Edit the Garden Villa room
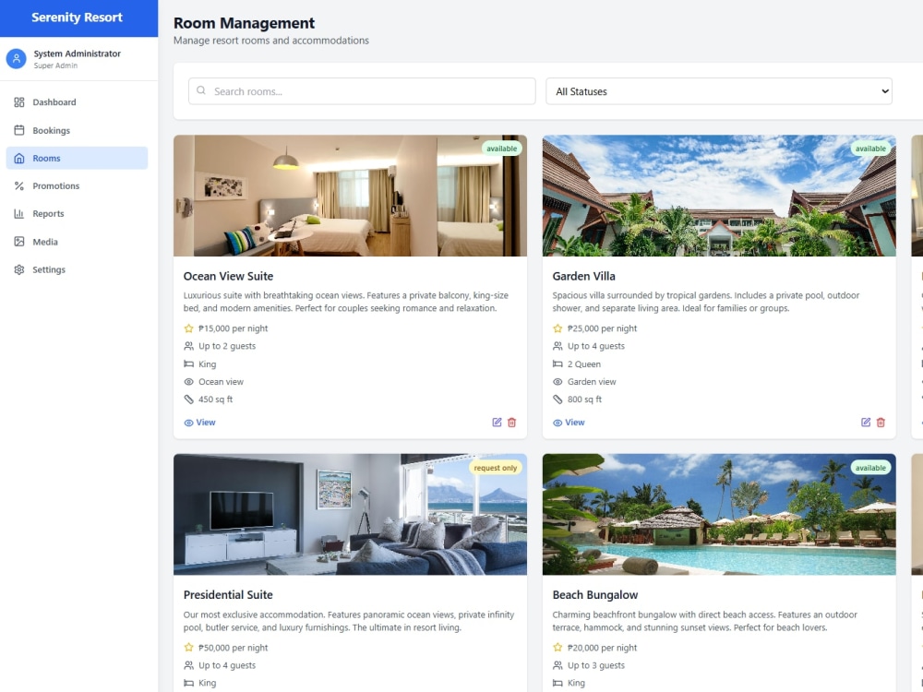 866,423
